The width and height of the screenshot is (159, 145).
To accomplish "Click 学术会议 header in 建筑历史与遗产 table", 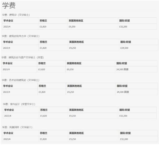I will click(x=8, y=63).
